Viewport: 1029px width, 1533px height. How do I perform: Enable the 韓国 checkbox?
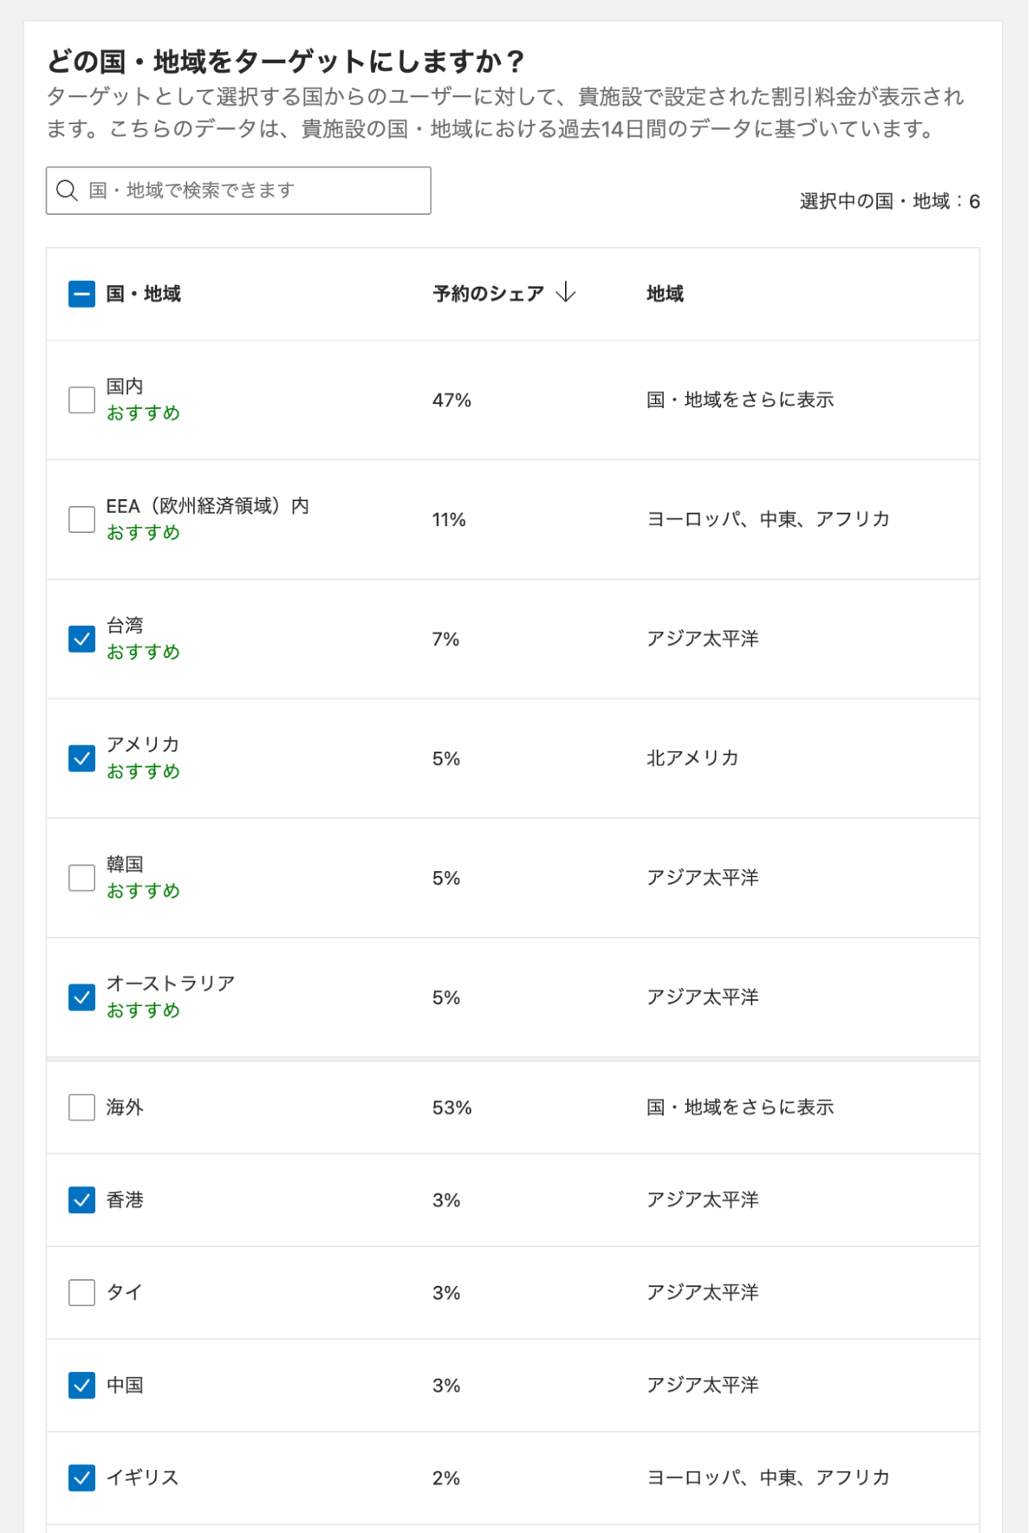coord(81,877)
